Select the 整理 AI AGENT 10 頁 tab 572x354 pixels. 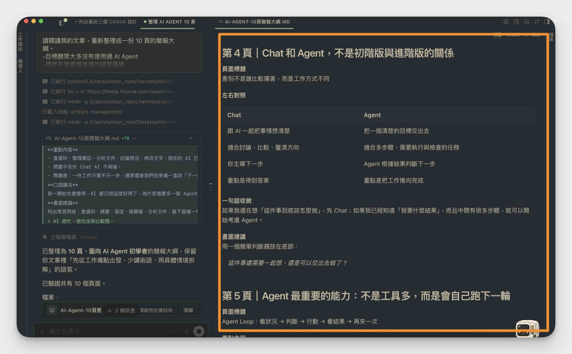tap(170, 22)
